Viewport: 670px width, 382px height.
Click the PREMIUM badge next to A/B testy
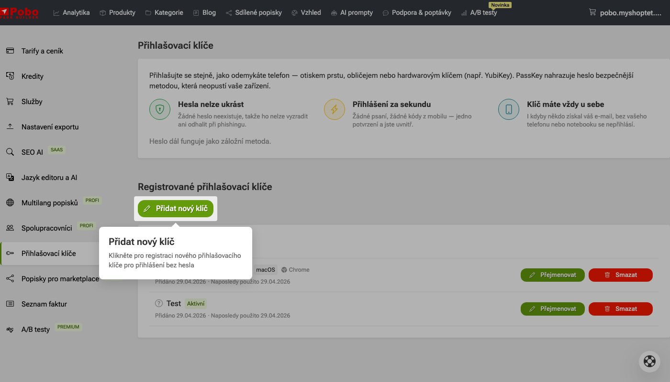(68, 327)
